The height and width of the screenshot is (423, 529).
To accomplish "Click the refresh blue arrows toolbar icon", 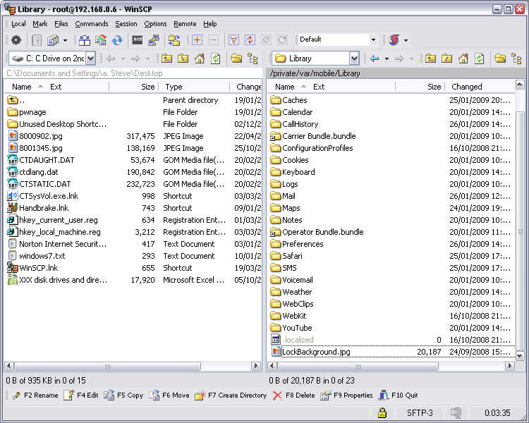I will (117, 40).
